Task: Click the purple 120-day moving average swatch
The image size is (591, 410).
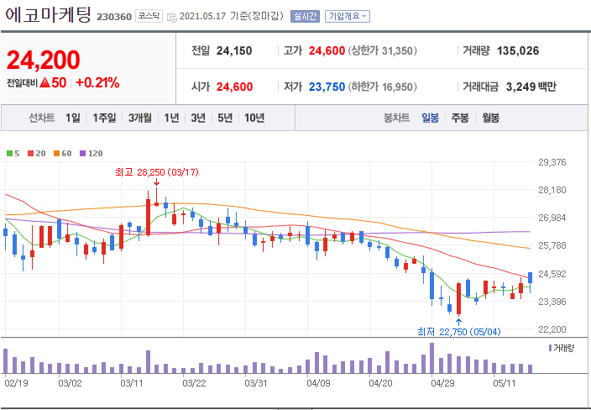Action: pyautogui.click(x=82, y=154)
